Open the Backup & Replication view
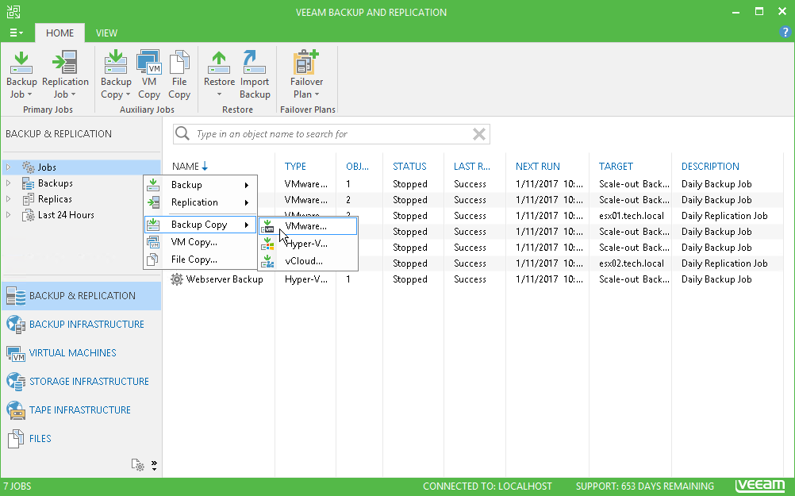This screenshot has width=795, height=496. pos(82,296)
